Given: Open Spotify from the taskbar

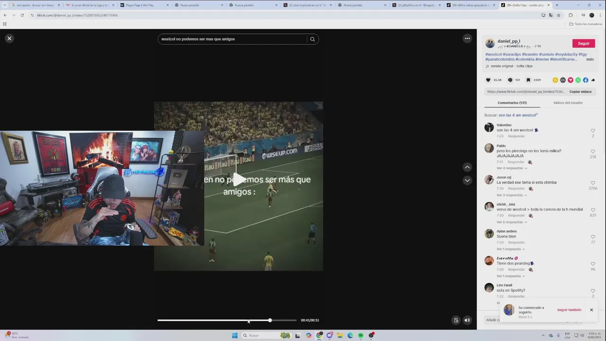Looking at the screenshot, I should coord(361,335).
